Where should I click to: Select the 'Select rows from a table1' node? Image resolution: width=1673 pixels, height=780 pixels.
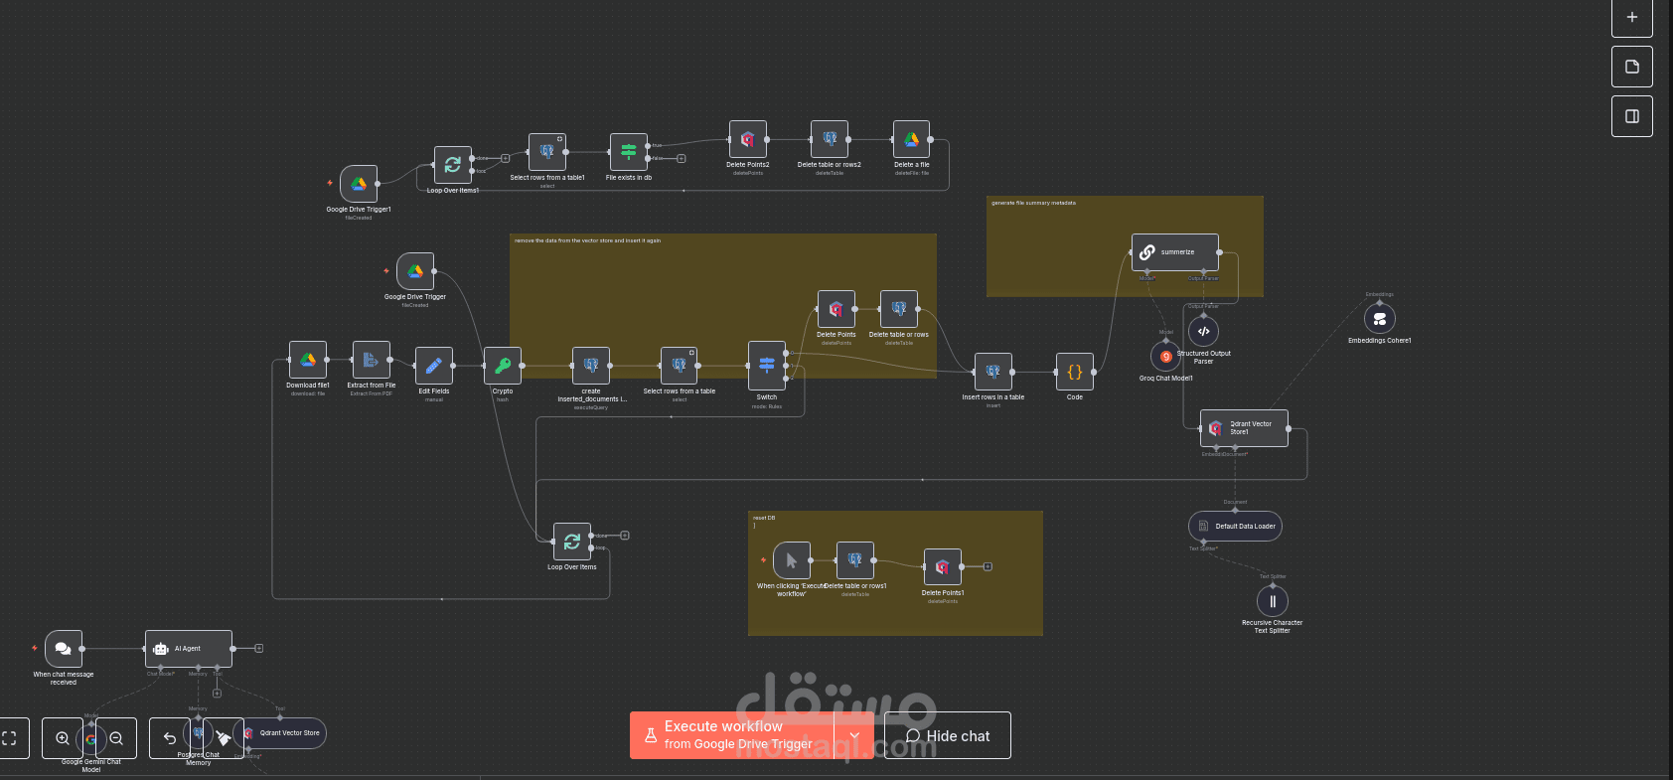547,152
